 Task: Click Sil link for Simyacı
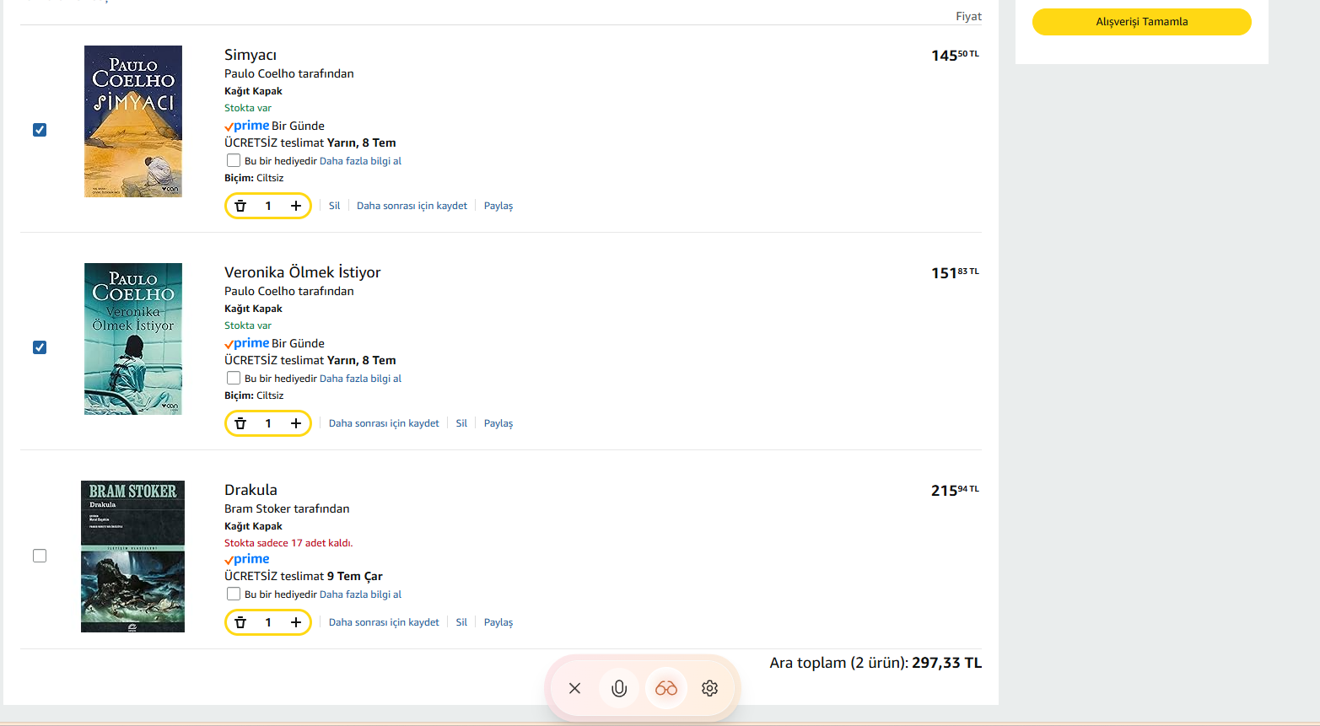(x=334, y=206)
